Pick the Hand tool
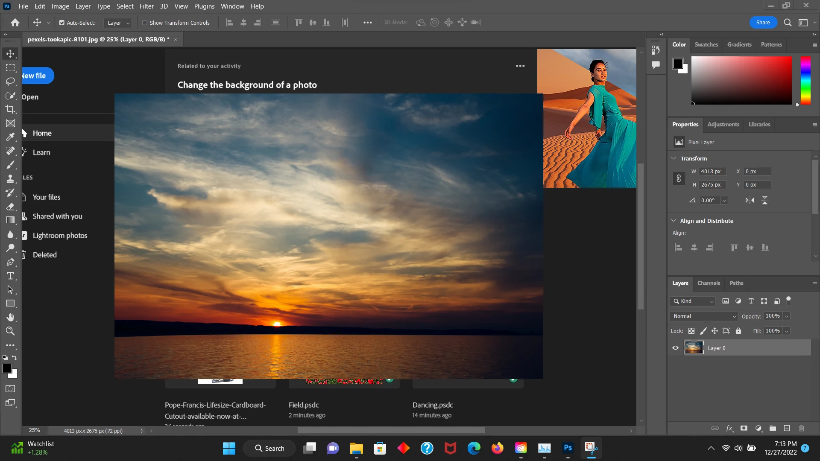 point(10,317)
